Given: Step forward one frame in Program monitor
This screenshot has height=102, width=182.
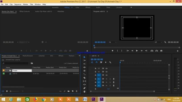Looking at the screenshot, I should [142, 51].
